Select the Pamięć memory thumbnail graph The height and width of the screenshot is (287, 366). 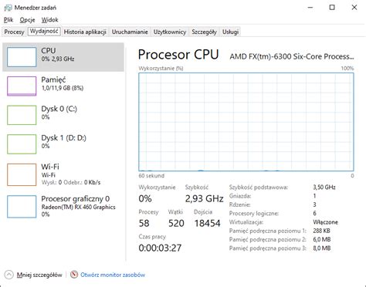pyautogui.click(x=22, y=86)
